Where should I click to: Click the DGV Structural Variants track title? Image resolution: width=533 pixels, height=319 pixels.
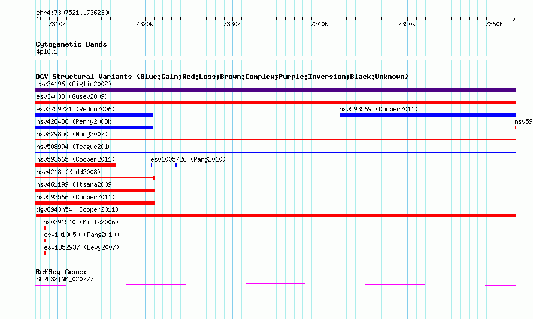(x=222, y=77)
